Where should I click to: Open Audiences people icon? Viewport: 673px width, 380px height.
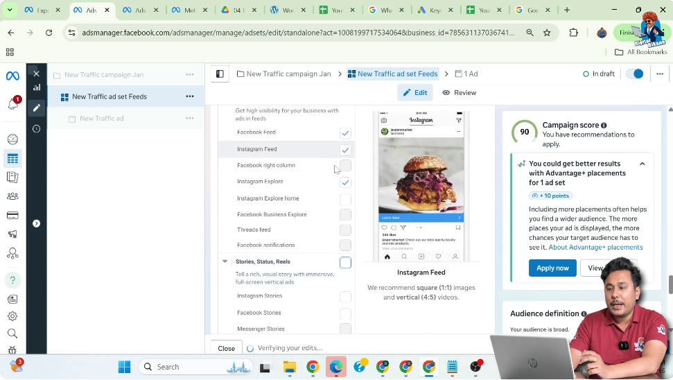click(x=12, y=196)
